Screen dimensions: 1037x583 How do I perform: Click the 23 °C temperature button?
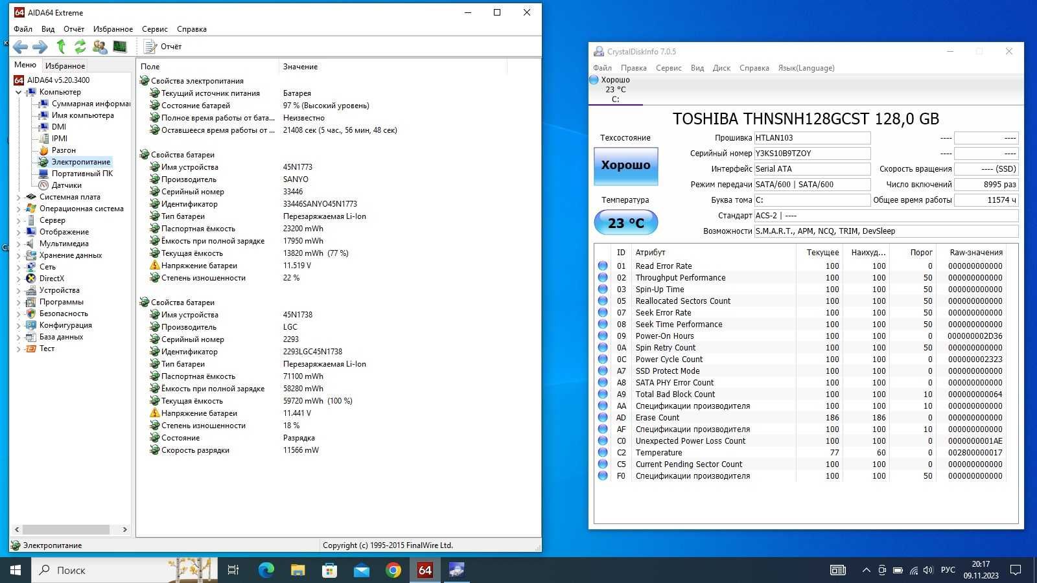pyautogui.click(x=626, y=223)
